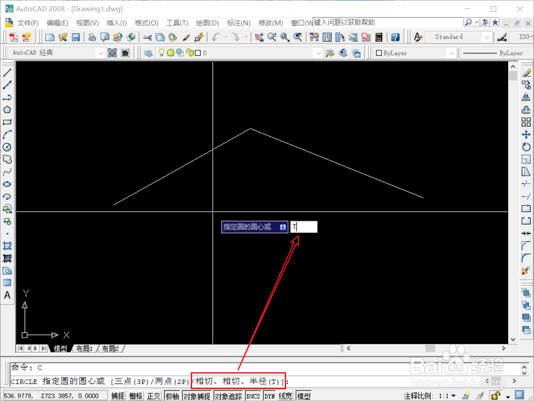Select the Fillet modify tool
The height and width of the screenshot is (401, 534).
(526, 258)
